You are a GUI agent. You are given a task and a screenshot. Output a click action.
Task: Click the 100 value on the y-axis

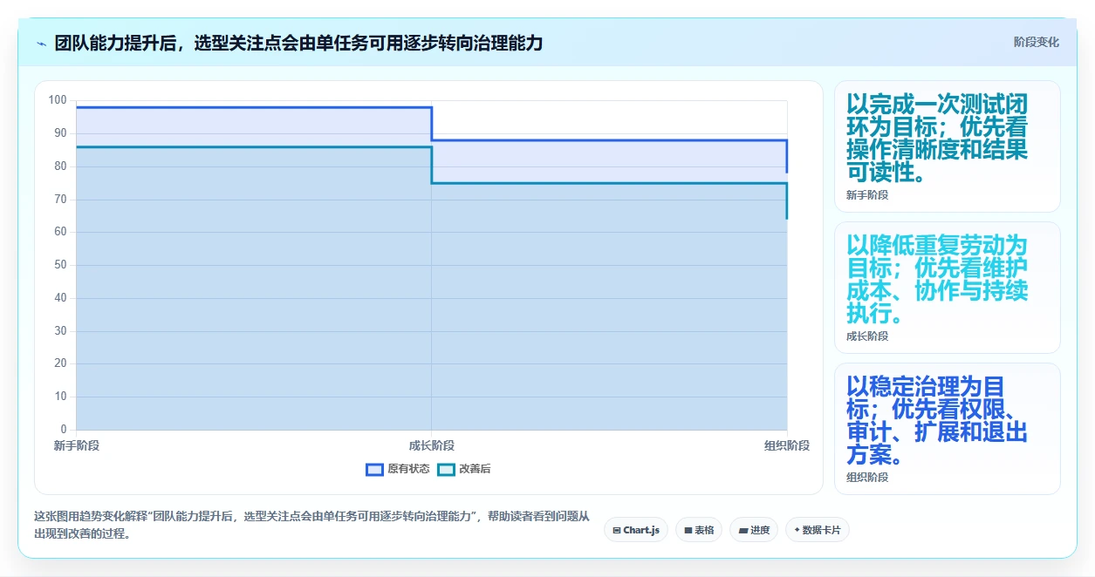tap(58, 100)
